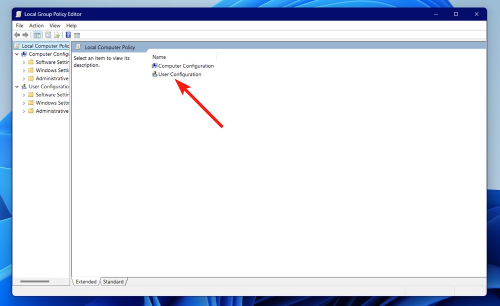Expand Windows Settings under User Configuration
The image size is (500, 306).
pyautogui.click(x=23, y=103)
